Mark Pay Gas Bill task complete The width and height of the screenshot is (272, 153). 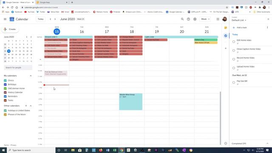(x=234, y=82)
